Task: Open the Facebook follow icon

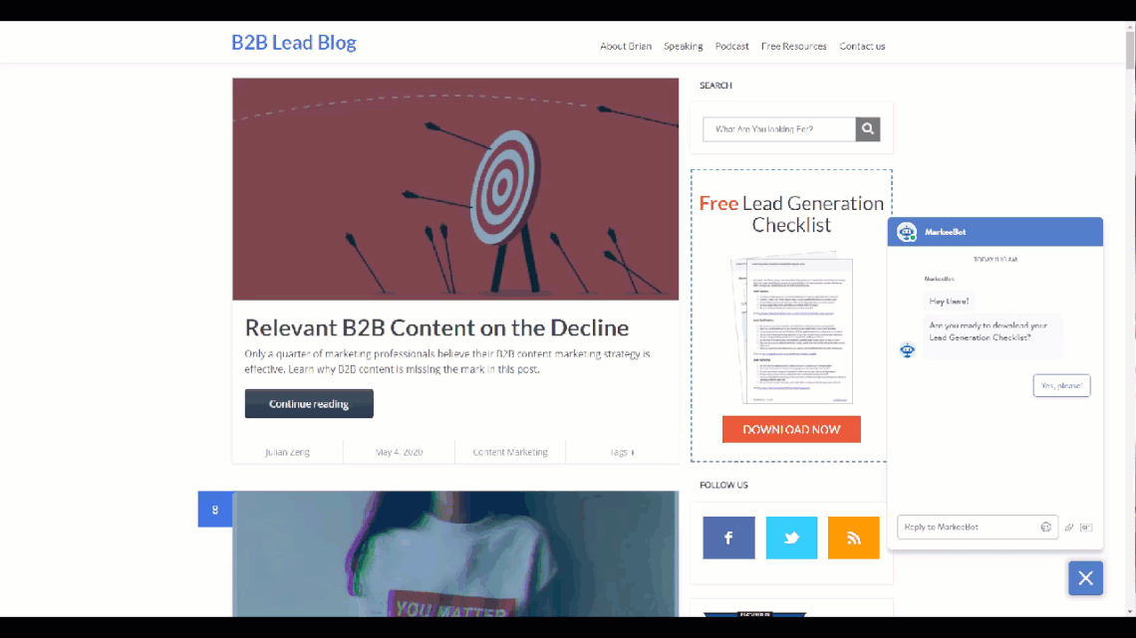Action: point(728,537)
